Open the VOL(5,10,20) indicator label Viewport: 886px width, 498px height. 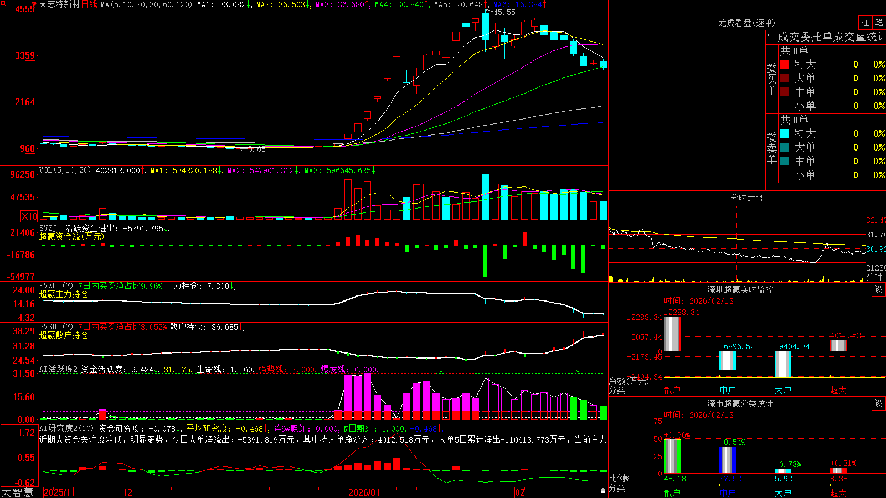(x=65, y=170)
